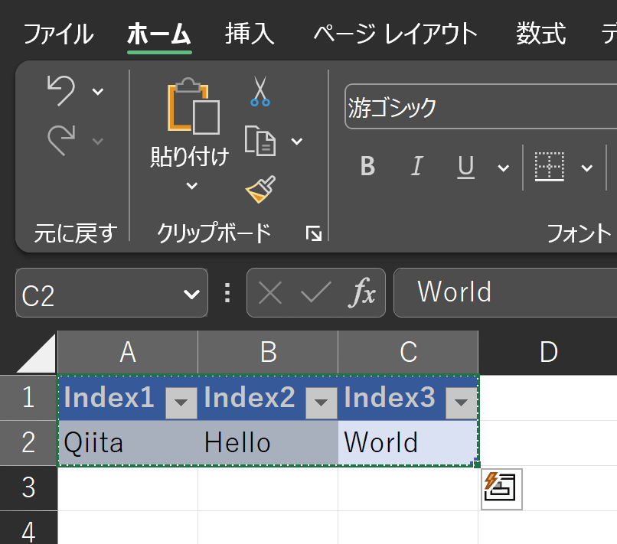Image resolution: width=617 pixels, height=544 pixels.
Task: Click the scissors Cut icon
Action: coord(260,91)
